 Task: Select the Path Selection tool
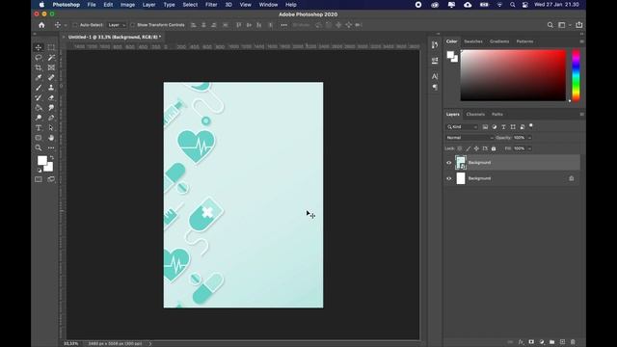click(x=51, y=128)
